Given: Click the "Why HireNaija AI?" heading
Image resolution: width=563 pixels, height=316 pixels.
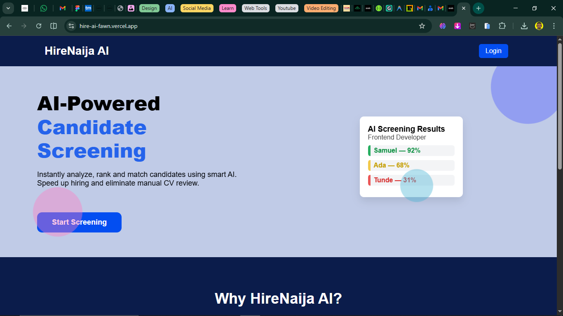Looking at the screenshot, I should tap(278, 298).
